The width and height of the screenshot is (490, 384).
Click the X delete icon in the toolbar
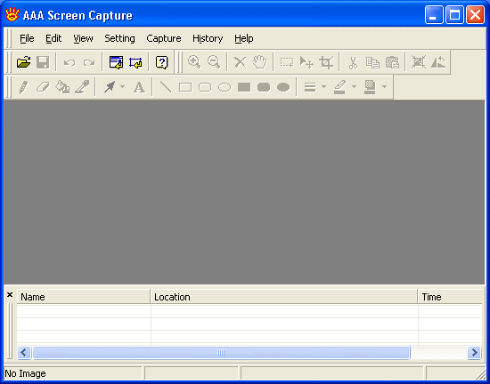coord(240,62)
